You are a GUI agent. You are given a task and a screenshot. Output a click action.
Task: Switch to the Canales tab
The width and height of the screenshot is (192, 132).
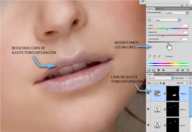[x=158, y=74]
